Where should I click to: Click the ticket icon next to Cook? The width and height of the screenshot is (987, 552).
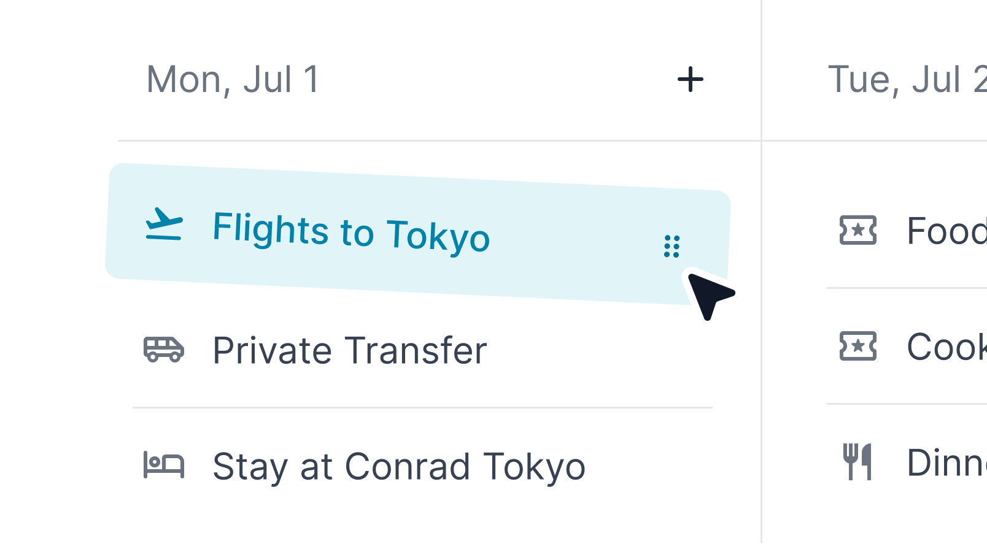tap(858, 346)
